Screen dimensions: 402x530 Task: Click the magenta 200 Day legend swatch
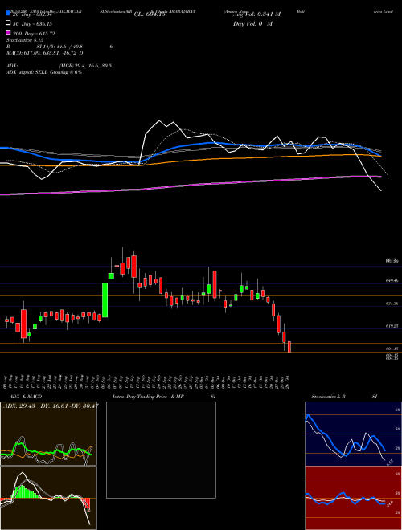[x=8, y=33]
